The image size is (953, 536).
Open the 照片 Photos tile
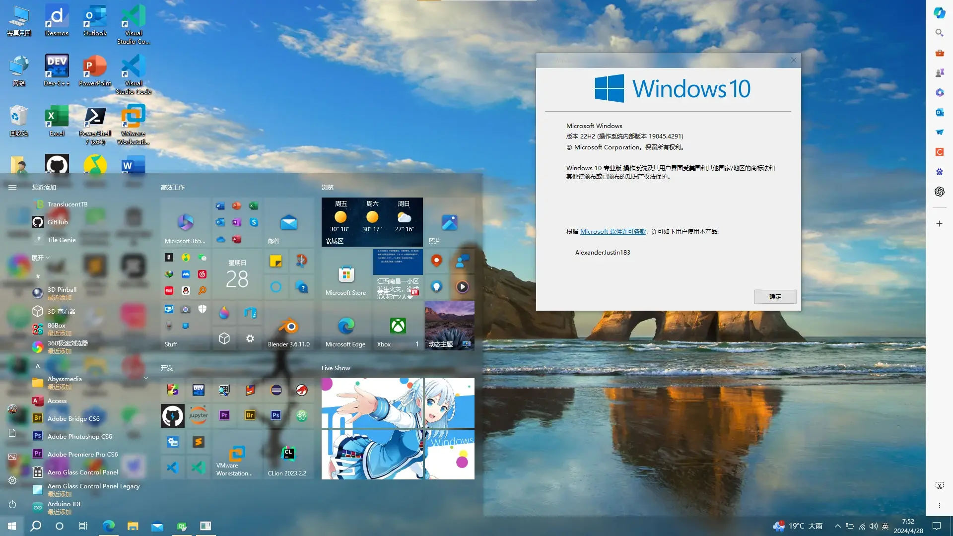coord(449,223)
